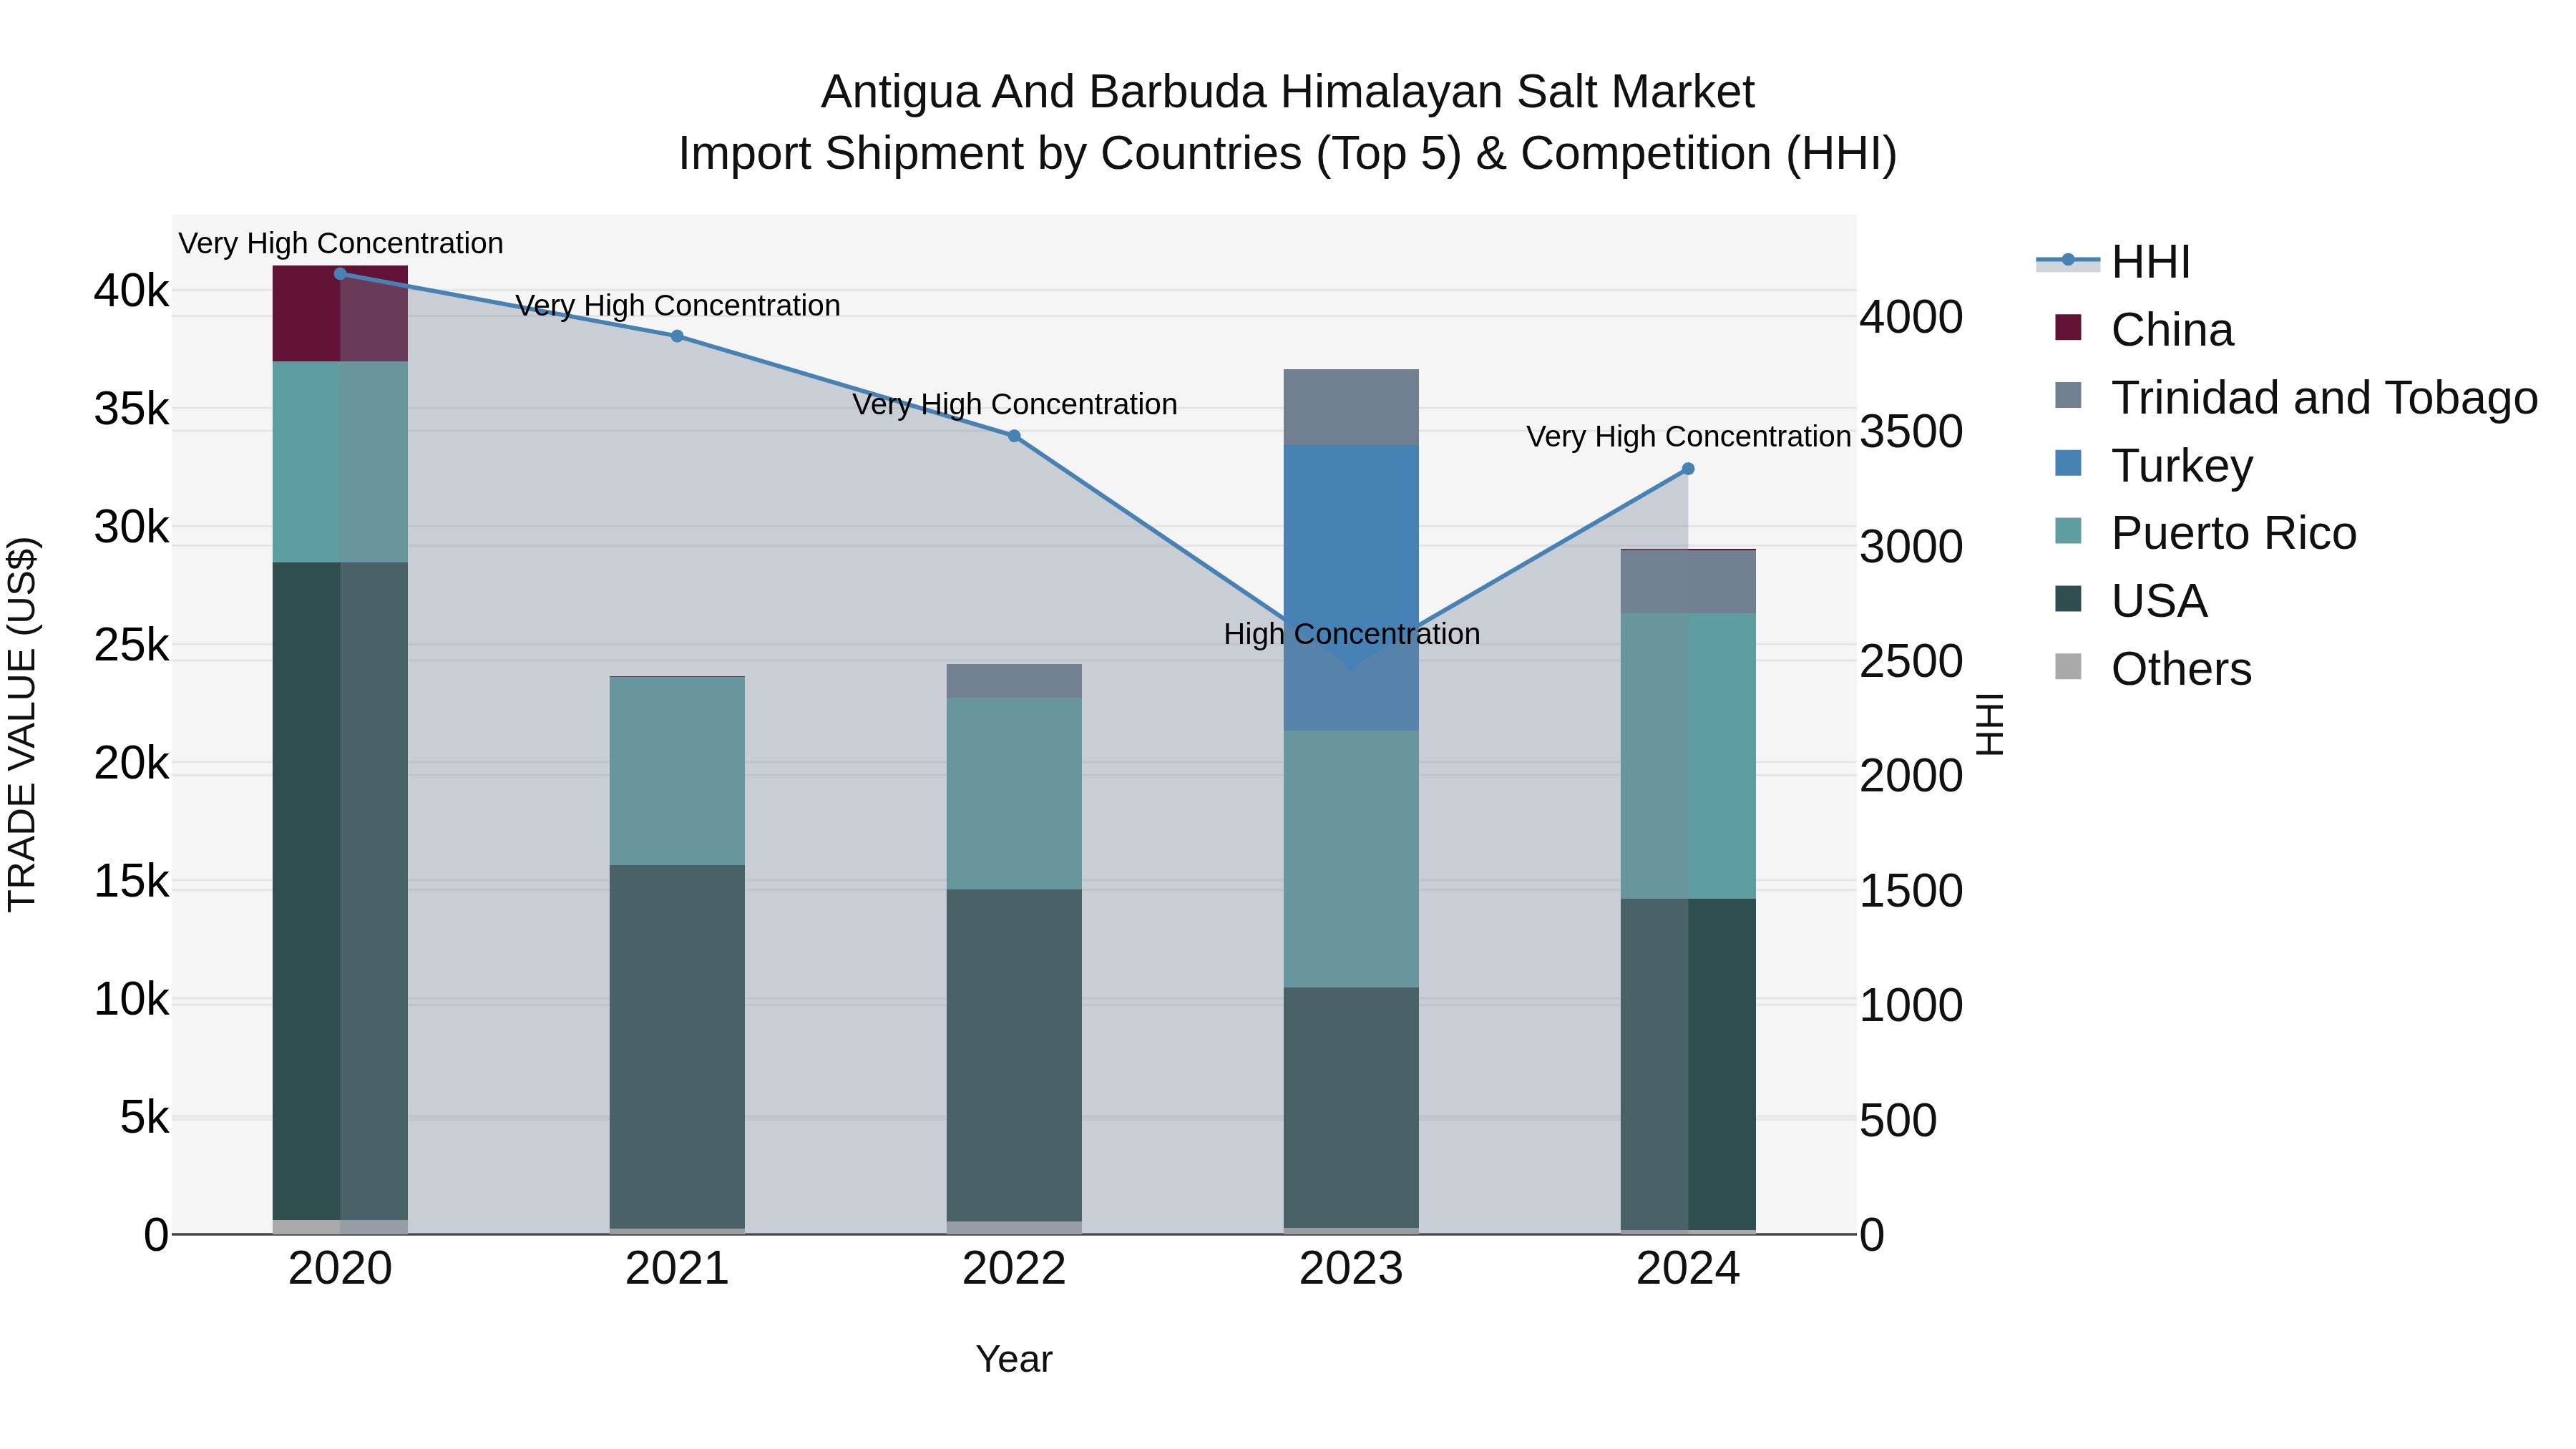This screenshot has width=2576, height=1449.
Task: Click the USA segment of 2020 bar
Action: [x=340, y=891]
